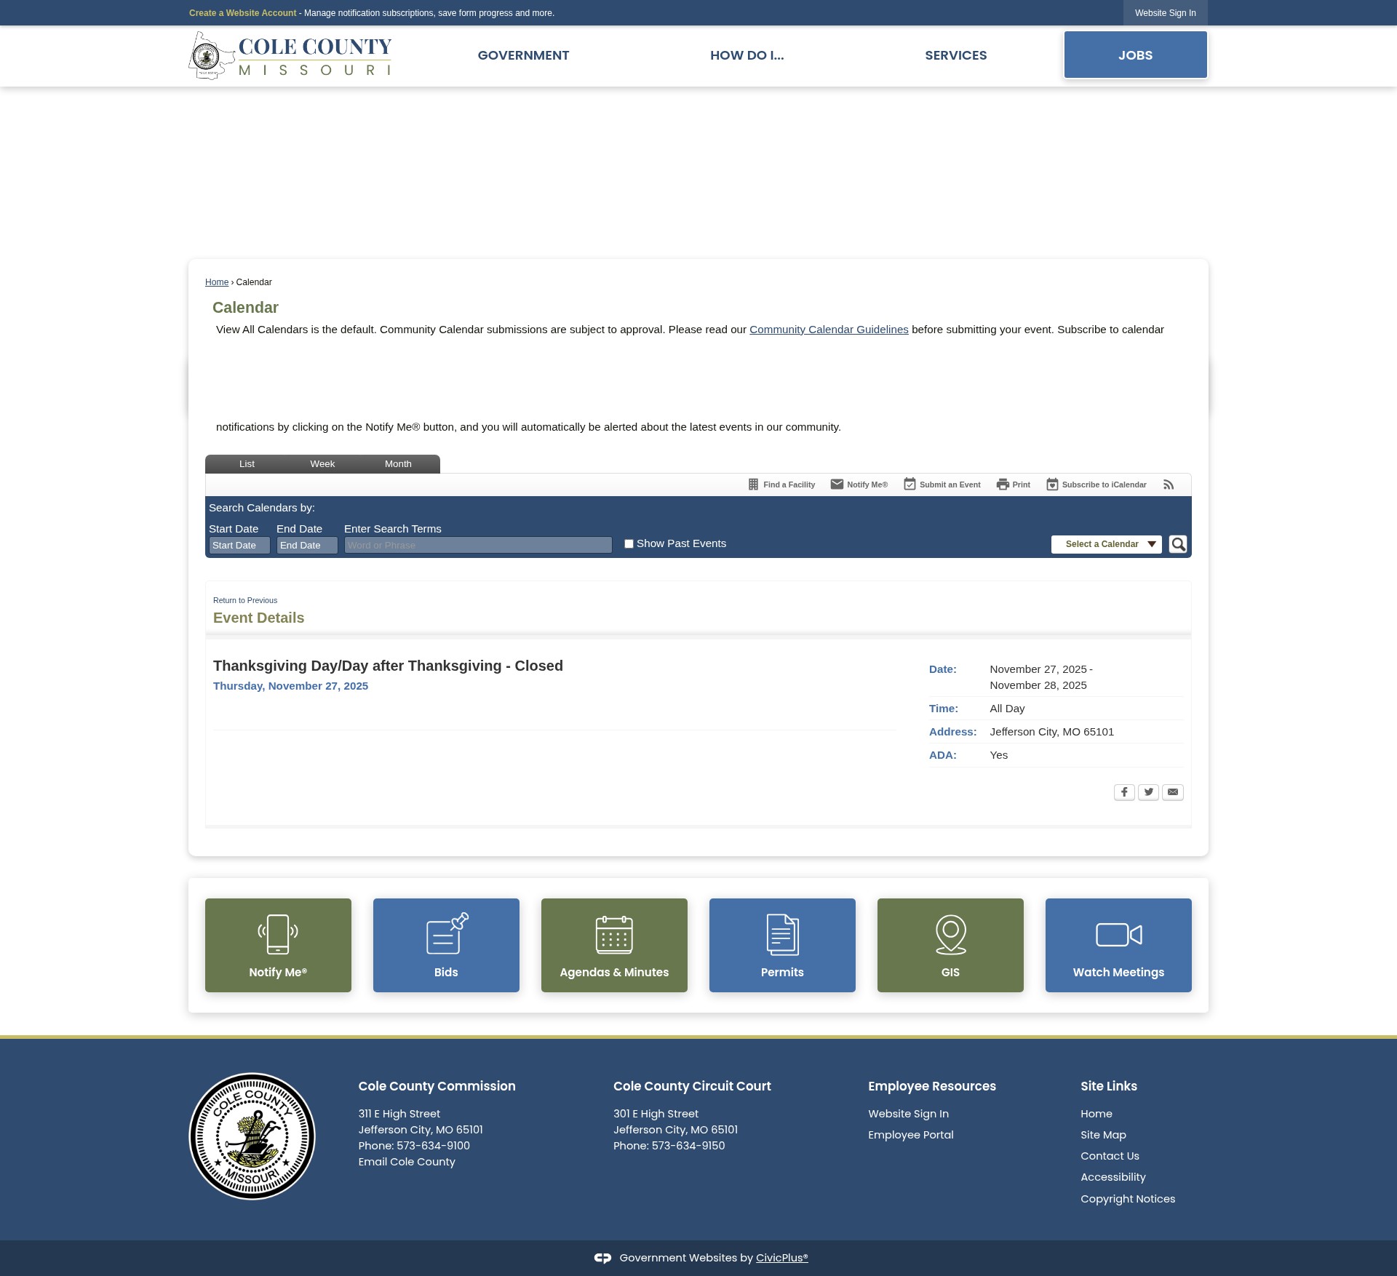Click Create a Website Account link
The width and height of the screenshot is (1397, 1276).
pyautogui.click(x=242, y=13)
